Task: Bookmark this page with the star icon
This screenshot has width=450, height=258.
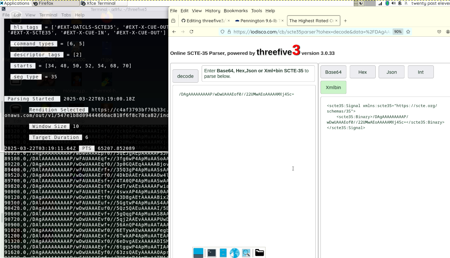Action: (x=408, y=32)
